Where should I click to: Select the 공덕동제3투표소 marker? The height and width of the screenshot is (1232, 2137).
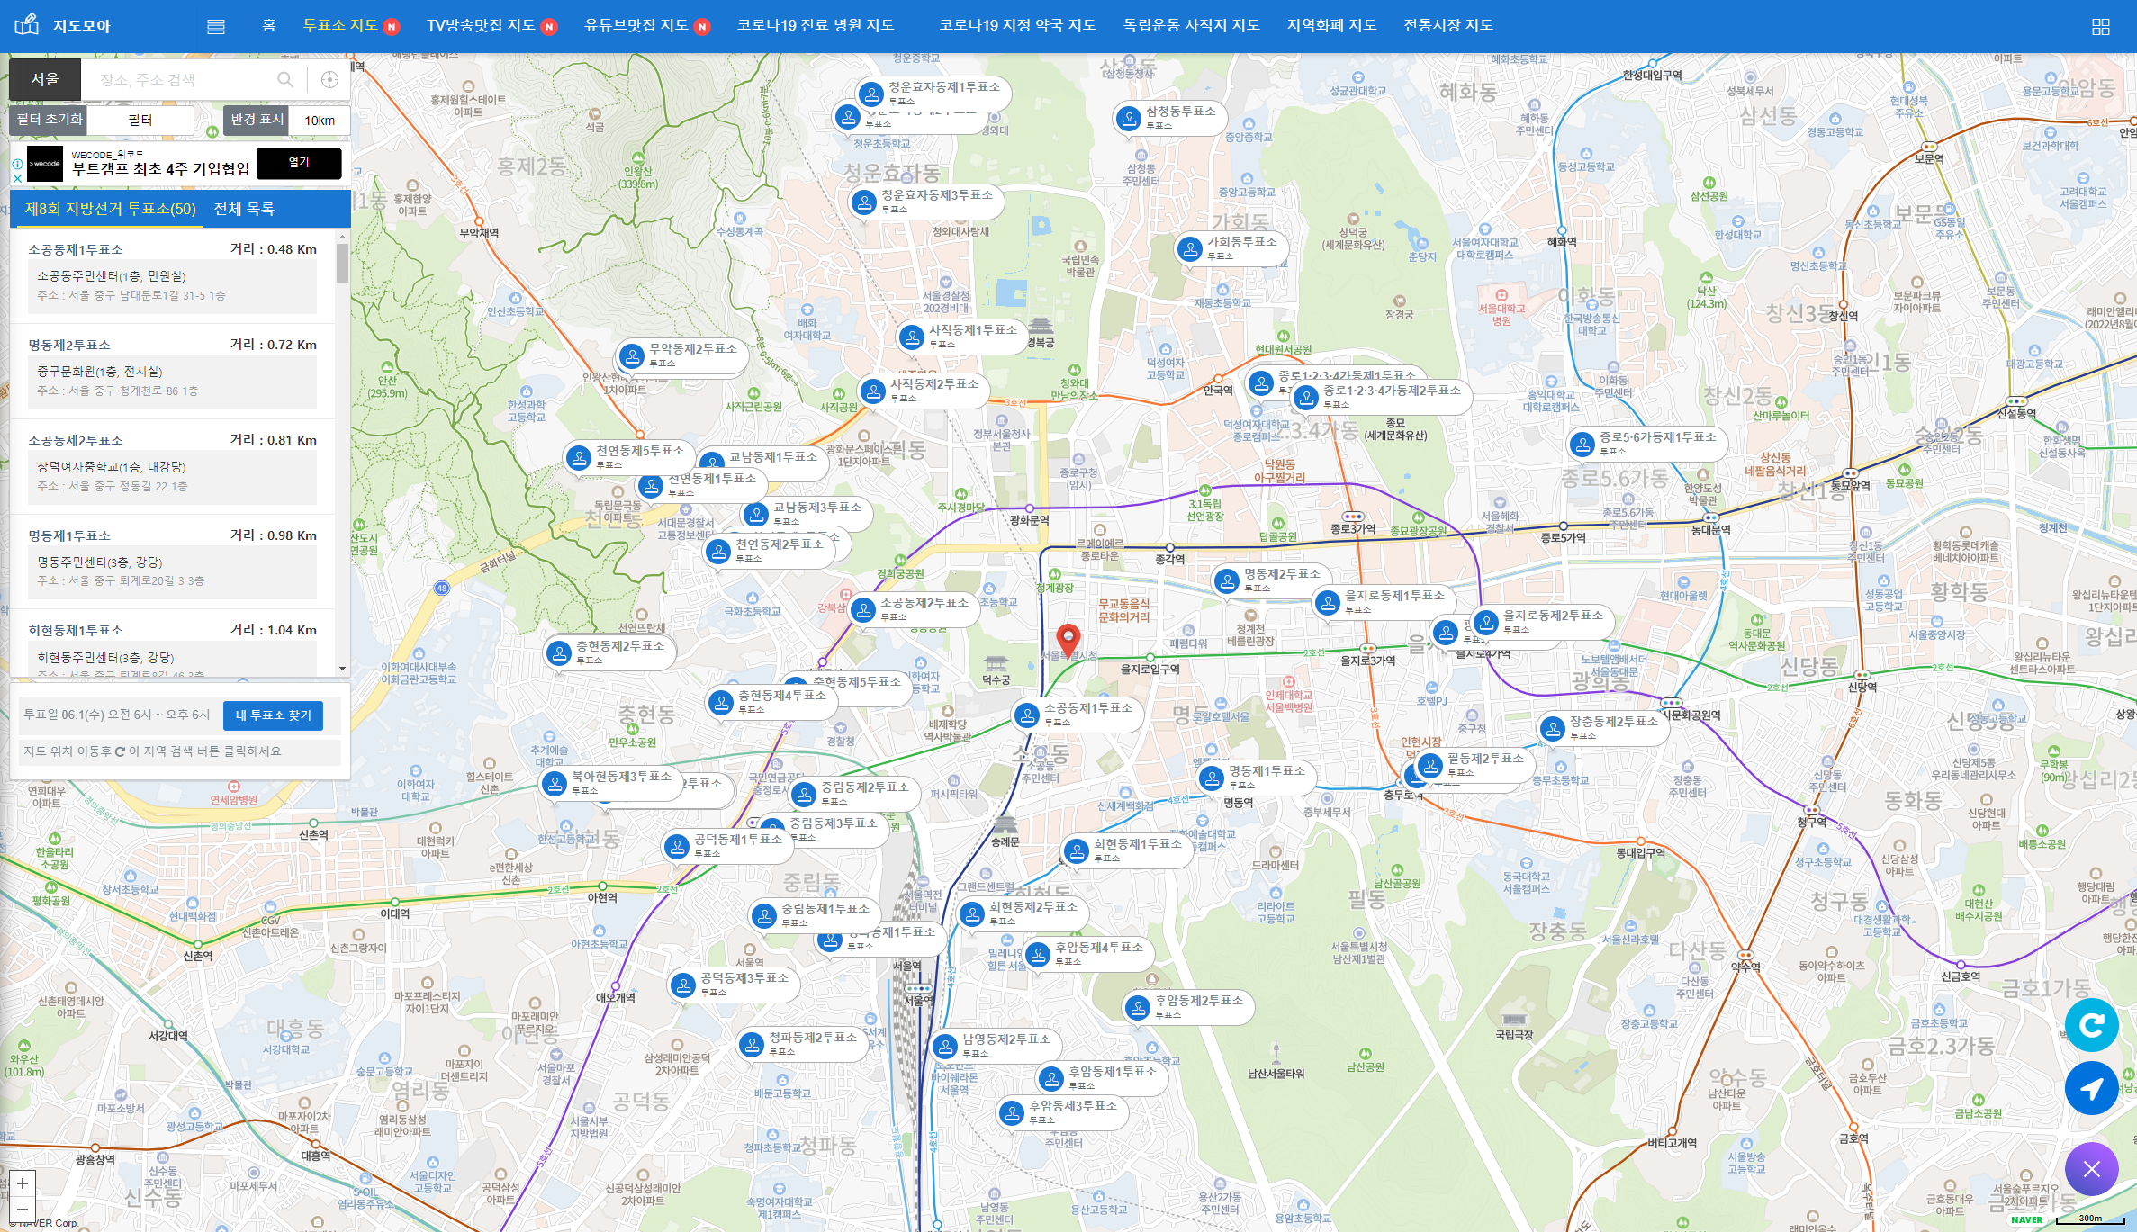pos(734,984)
